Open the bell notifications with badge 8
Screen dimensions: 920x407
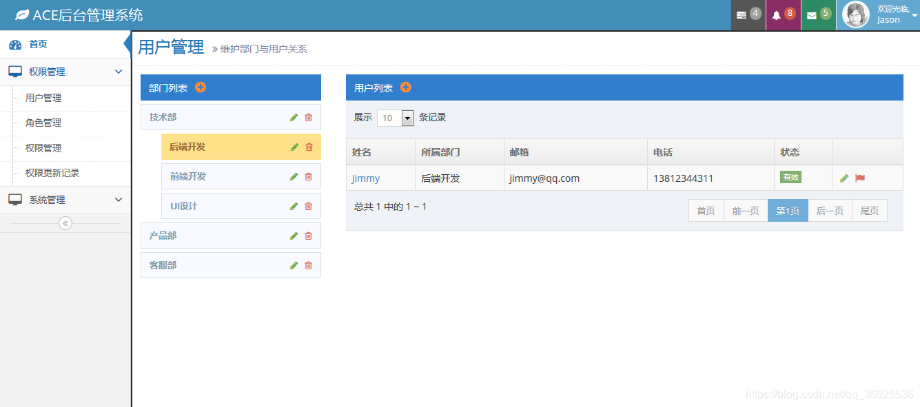[784, 15]
